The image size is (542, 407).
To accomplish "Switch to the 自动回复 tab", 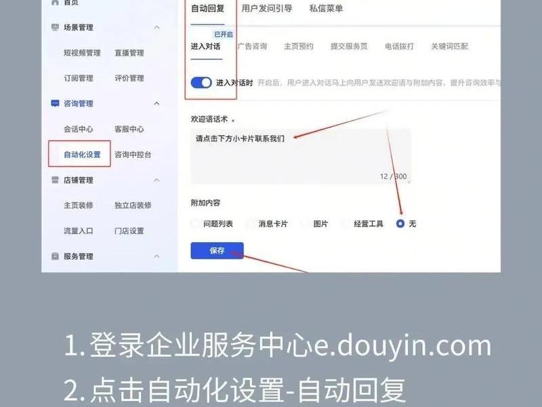I will point(207,8).
